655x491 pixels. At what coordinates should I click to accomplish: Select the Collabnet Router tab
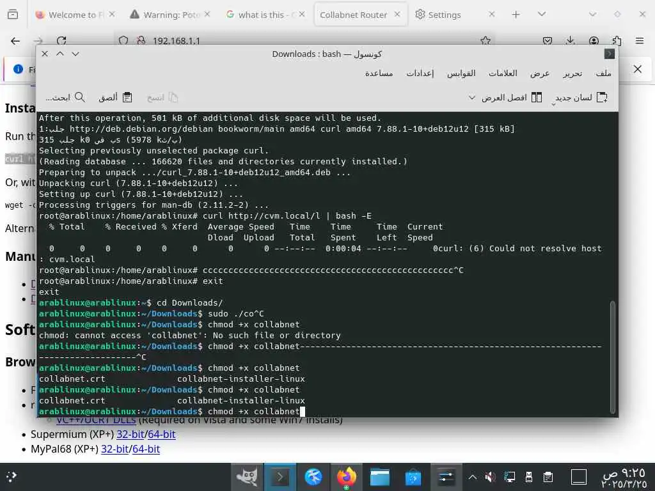(353, 15)
